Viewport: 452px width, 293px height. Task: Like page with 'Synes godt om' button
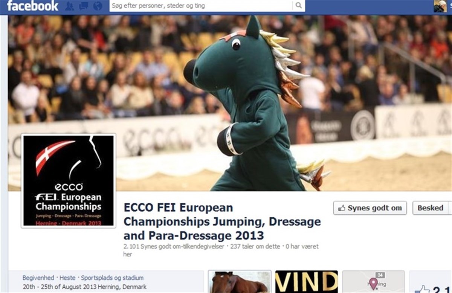click(x=370, y=208)
